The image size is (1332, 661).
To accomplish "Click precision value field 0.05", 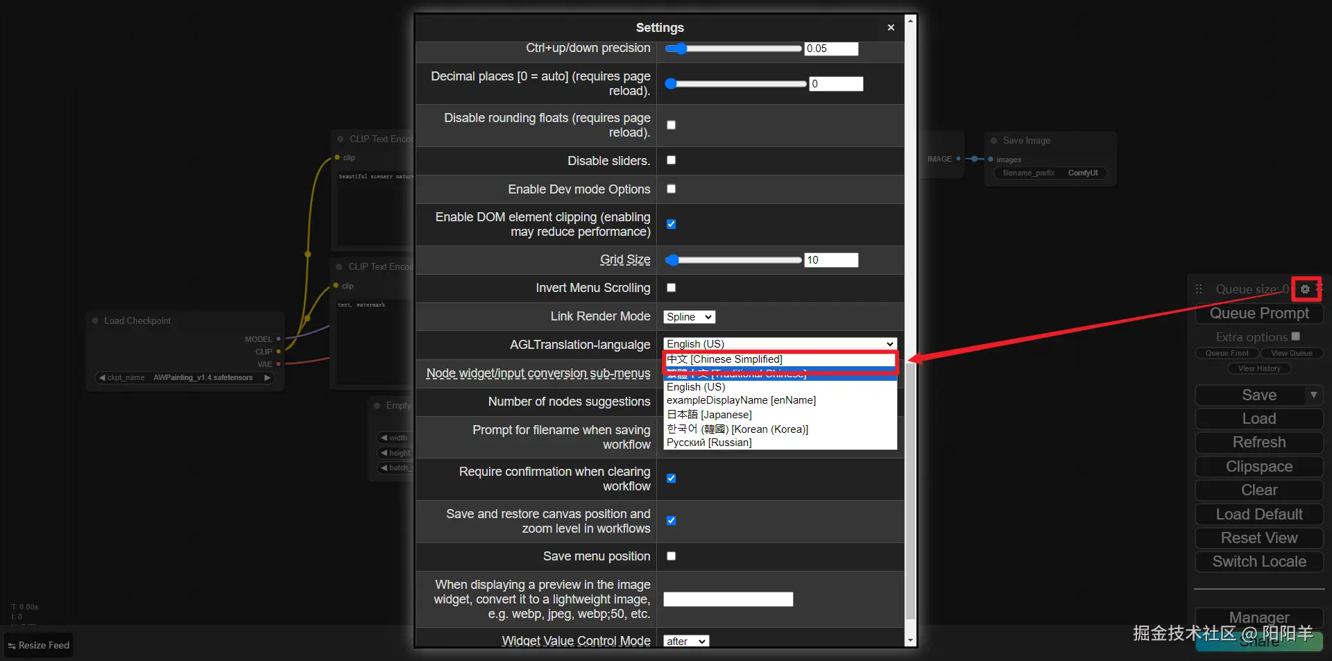I will tap(831, 49).
